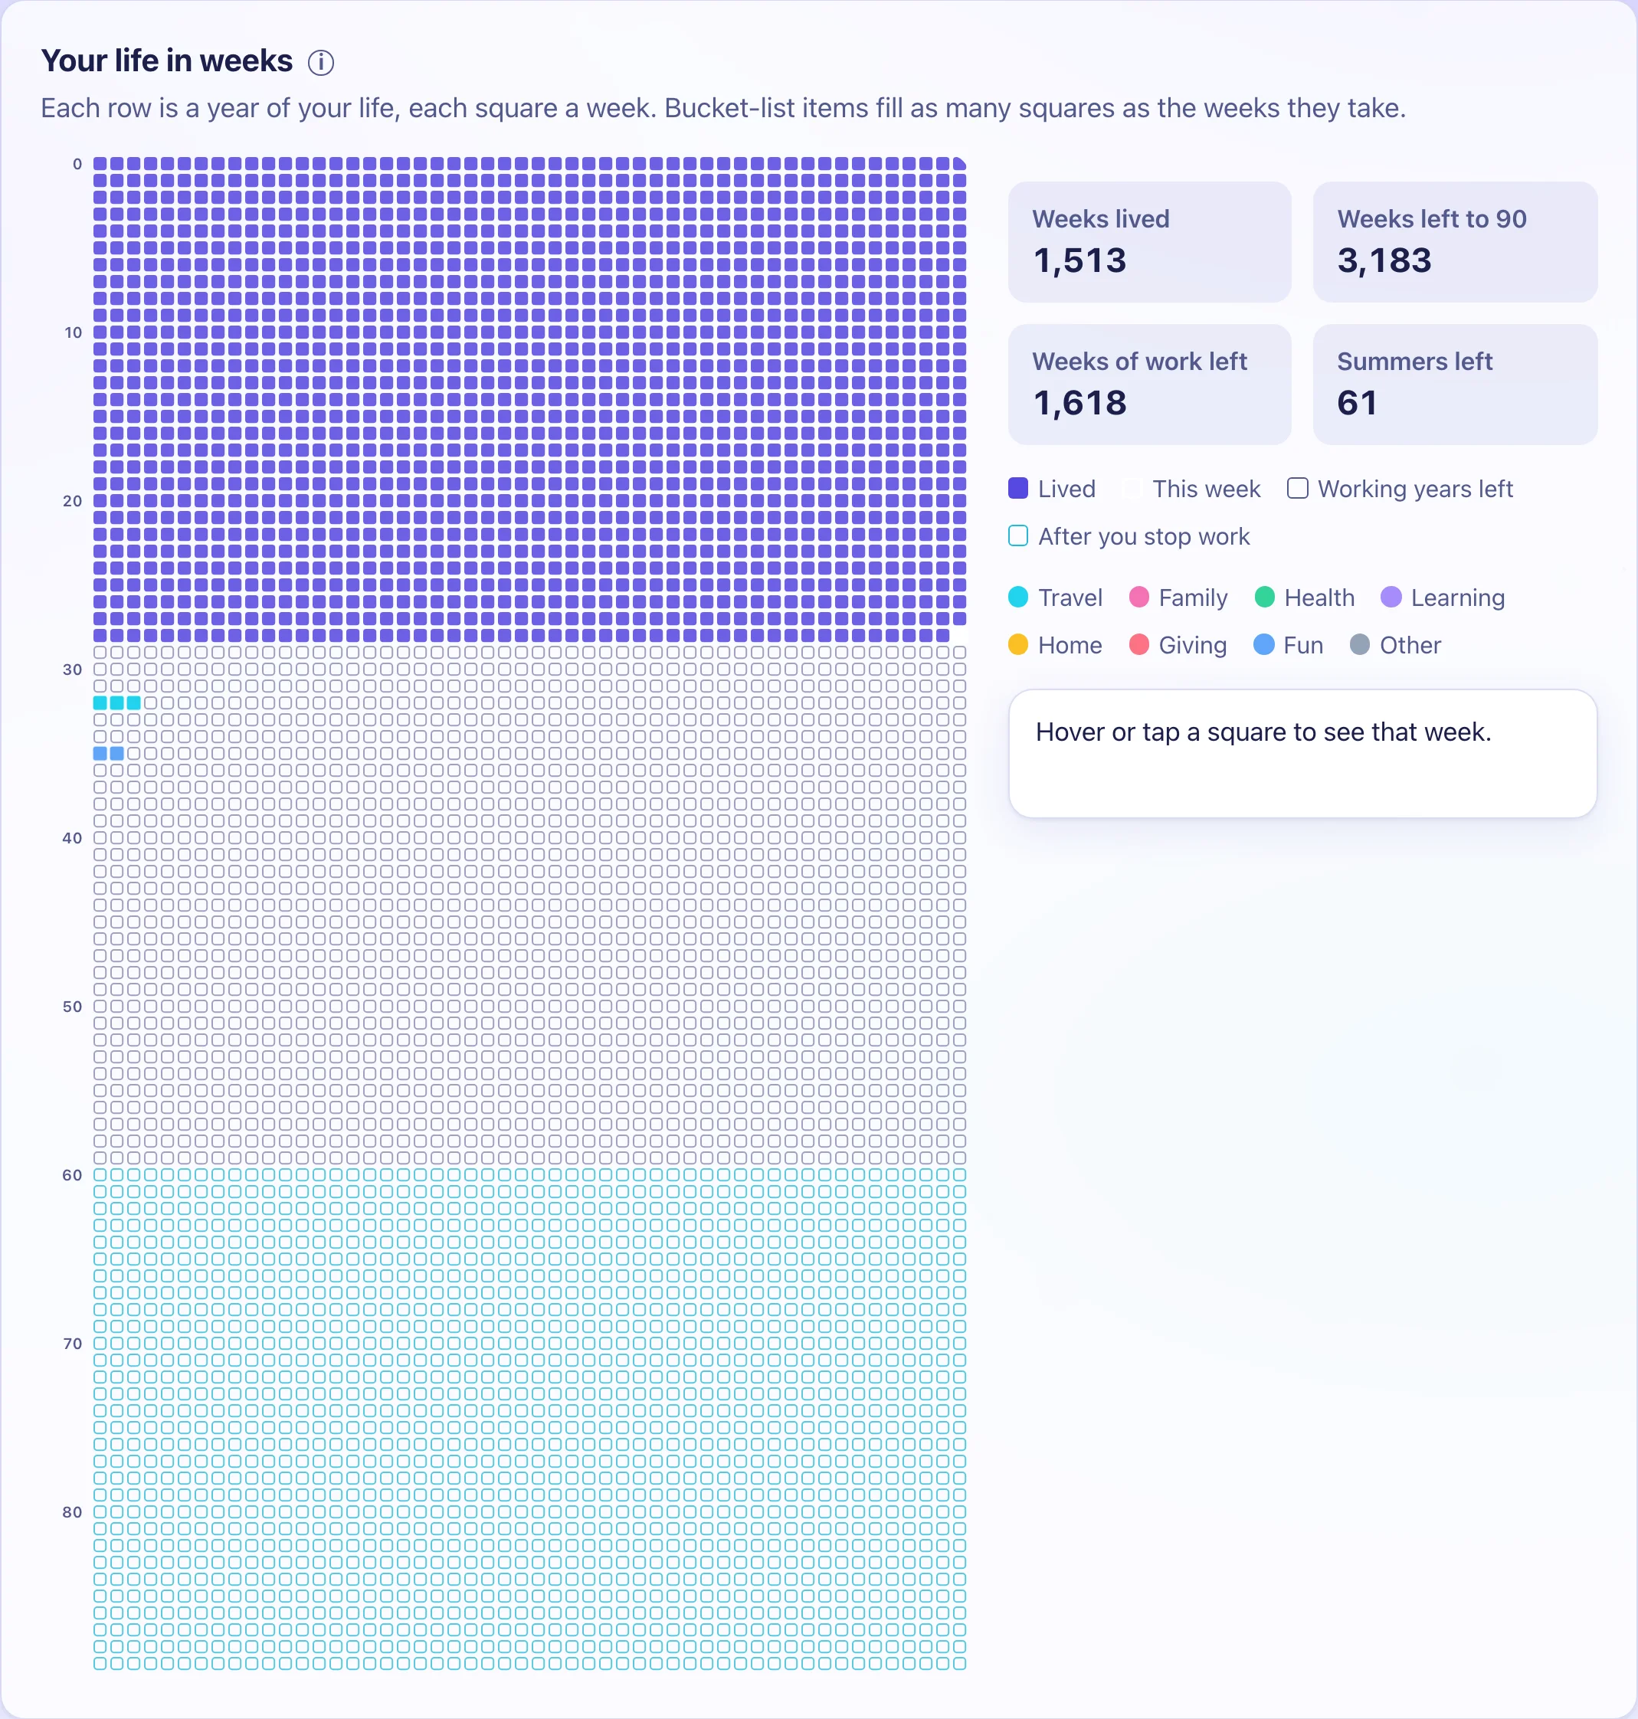The width and height of the screenshot is (1638, 1719).
Task: Click the 'Hover or tap a square' hint box
Action: pos(1302,754)
